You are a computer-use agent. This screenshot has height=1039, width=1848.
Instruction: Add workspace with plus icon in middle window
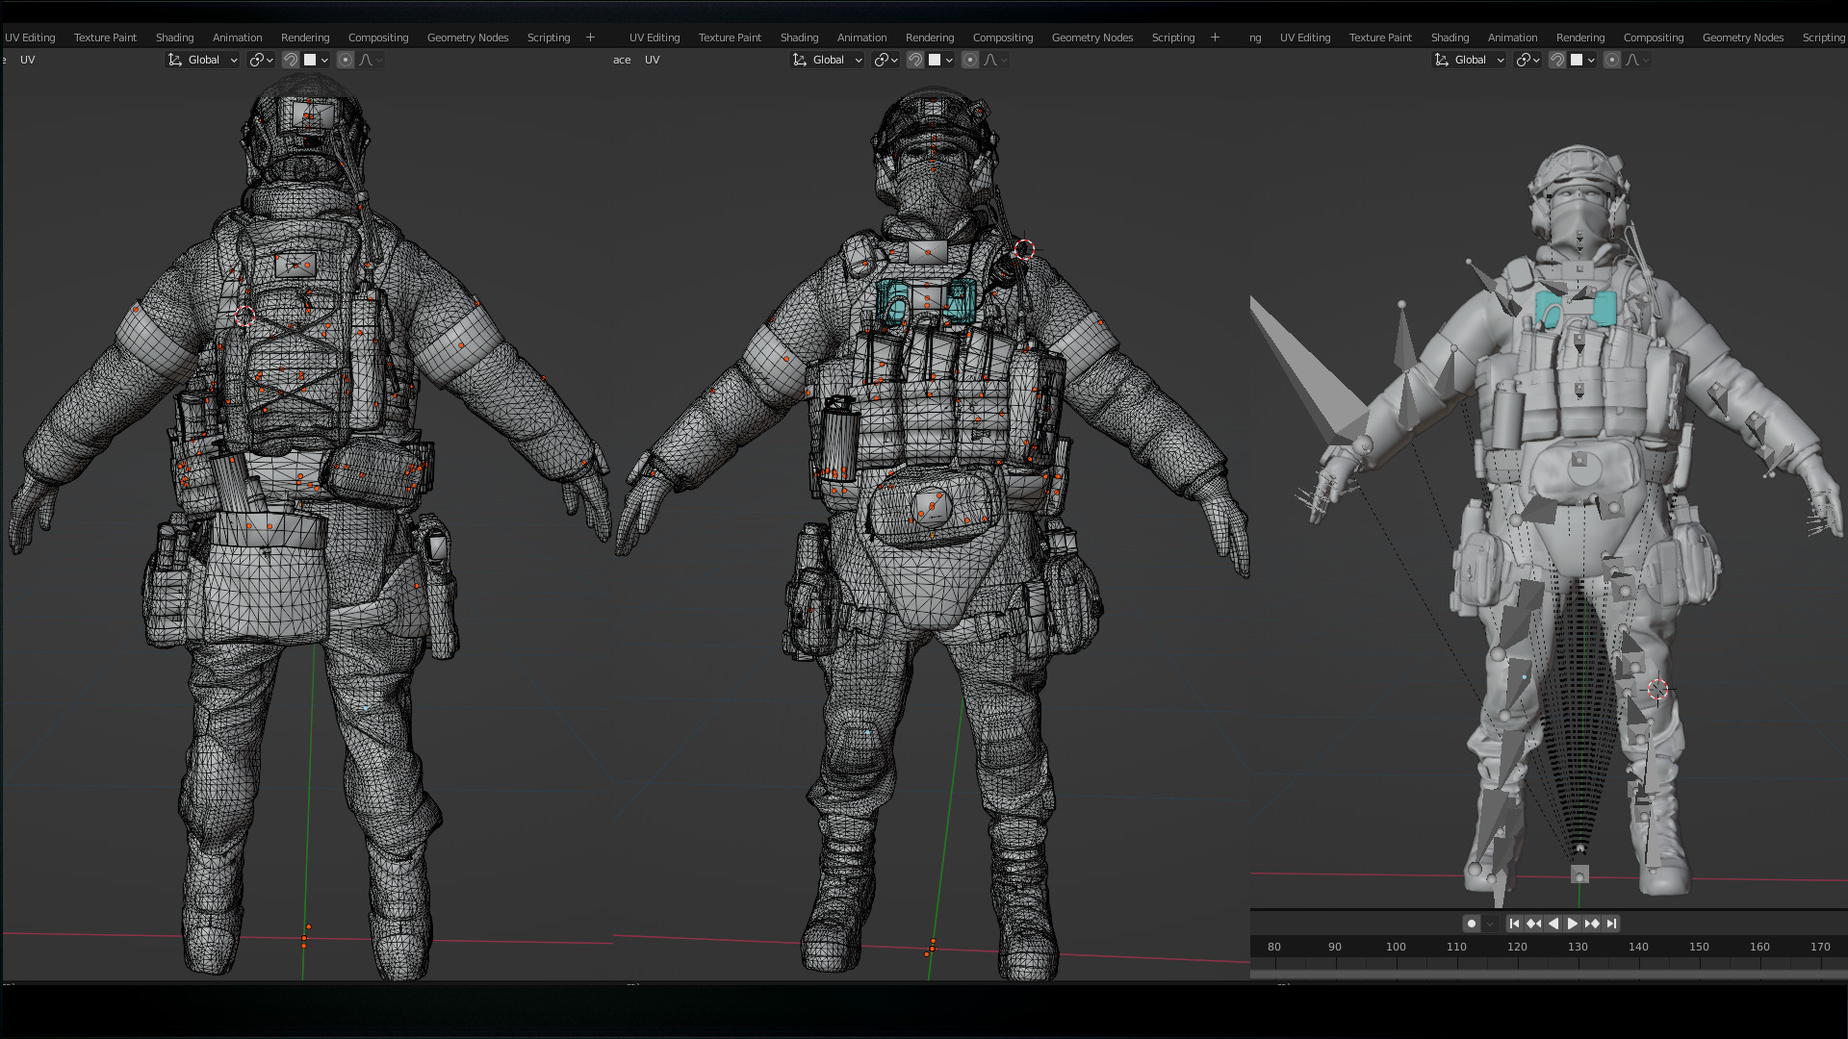(1215, 38)
